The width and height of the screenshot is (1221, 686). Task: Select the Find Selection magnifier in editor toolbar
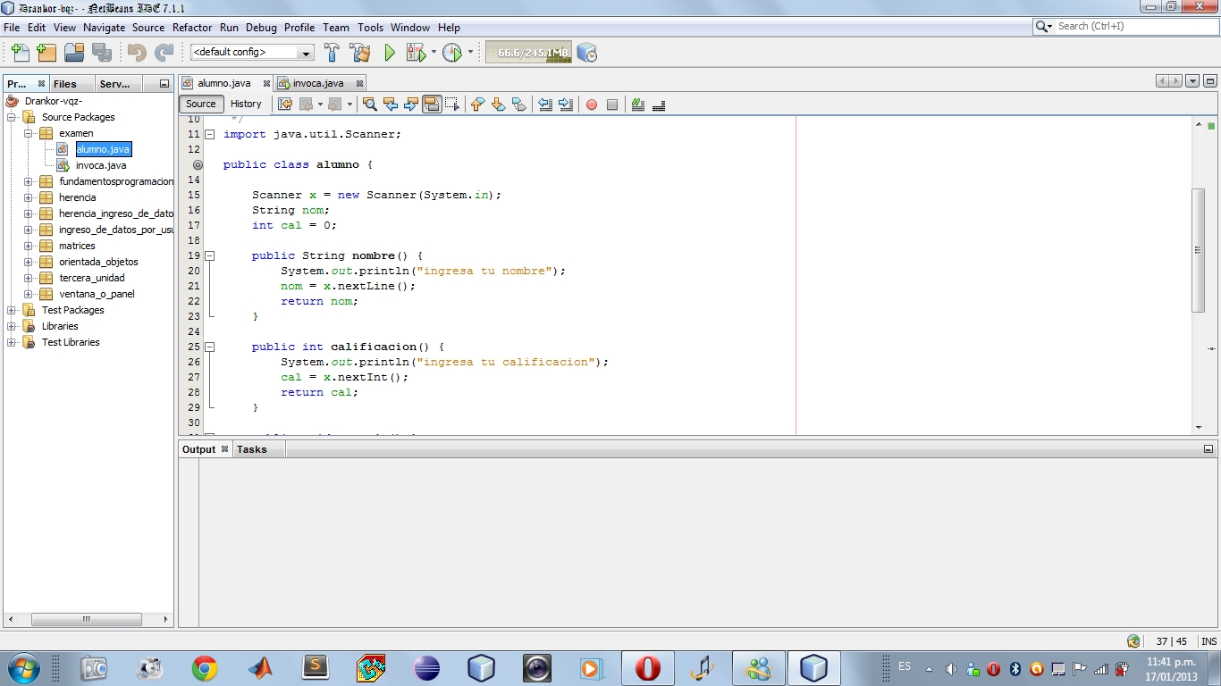click(x=370, y=105)
